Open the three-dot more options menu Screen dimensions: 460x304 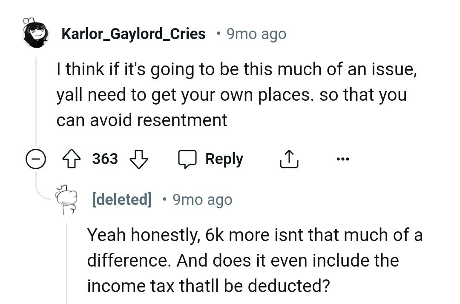click(342, 159)
